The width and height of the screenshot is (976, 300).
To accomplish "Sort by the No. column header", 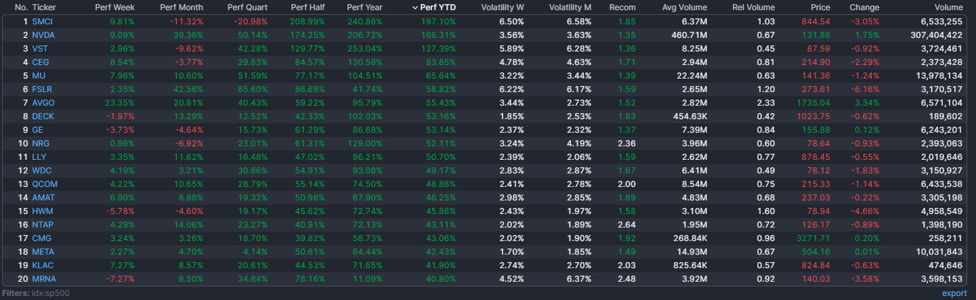I will click(21, 7).
